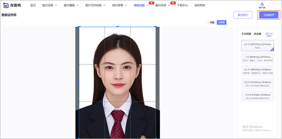Click the checkmark badge on the 小一寸 card
This screenshot has width=282, height=139.
point(272,49)
